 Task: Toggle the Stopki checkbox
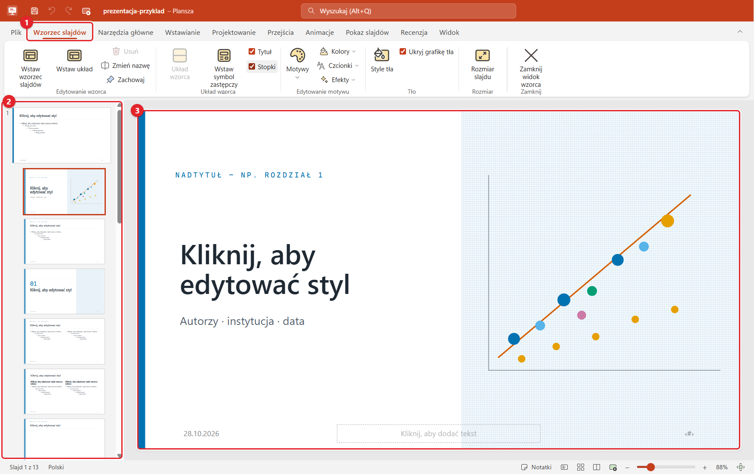click(252, 67)
